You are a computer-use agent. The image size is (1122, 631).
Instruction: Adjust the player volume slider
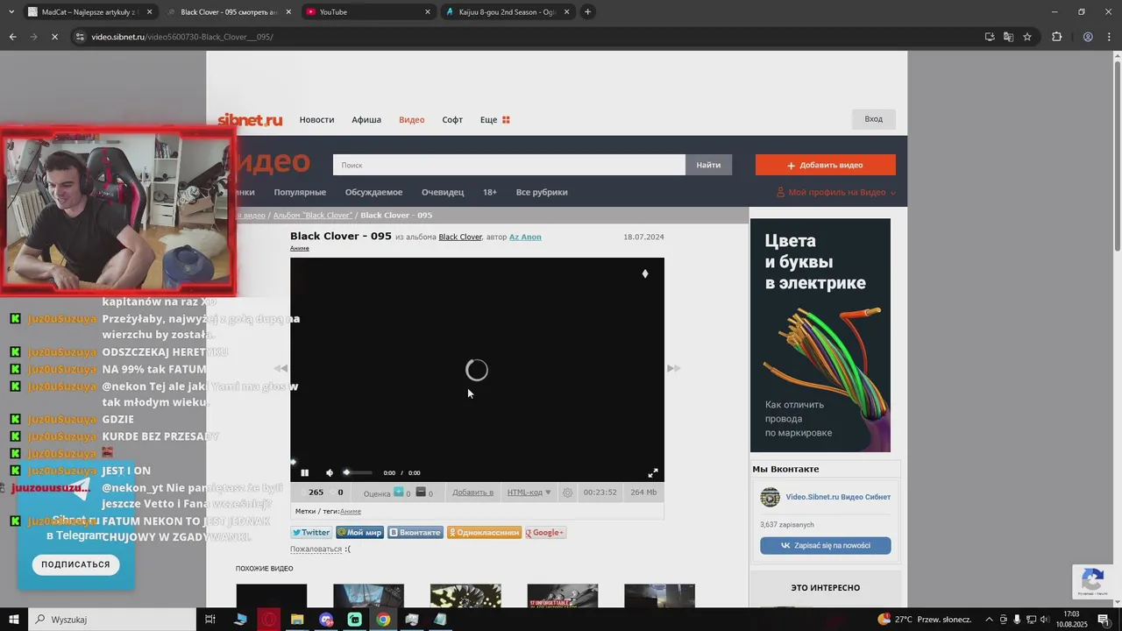tap(357, 472)
